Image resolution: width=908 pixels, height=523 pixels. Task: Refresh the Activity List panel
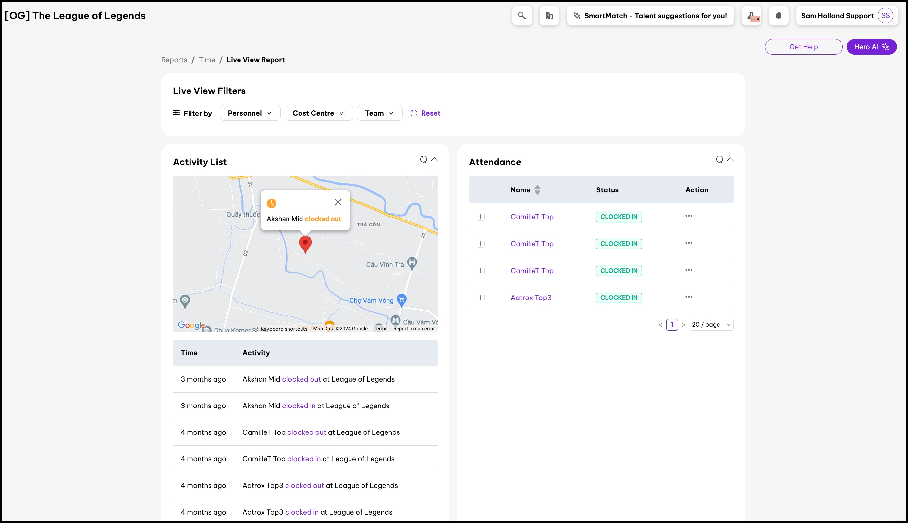point(423,159)
